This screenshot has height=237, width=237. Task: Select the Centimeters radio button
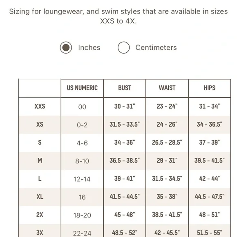pos(124,47)
